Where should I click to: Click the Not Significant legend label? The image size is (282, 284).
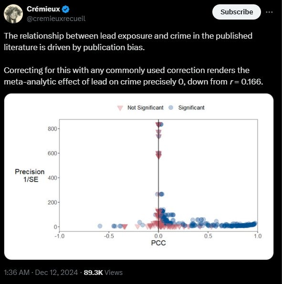point(145,108)
